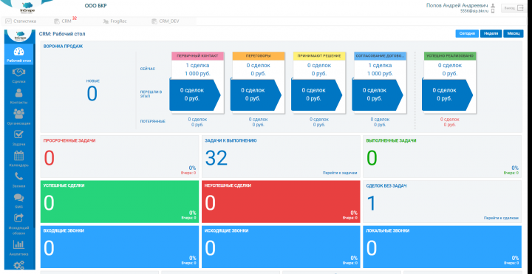The height and width of the screenshot is (274, 532).
Task: Select the Месяц period button
Action: (x=514, y=33)
